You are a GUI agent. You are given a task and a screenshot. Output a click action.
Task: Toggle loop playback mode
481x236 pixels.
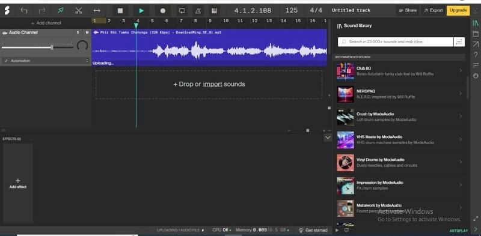tap(182, 11)
